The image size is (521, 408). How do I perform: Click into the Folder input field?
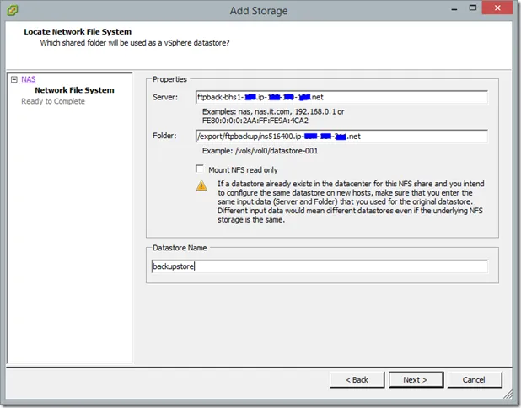pos(341,137)
